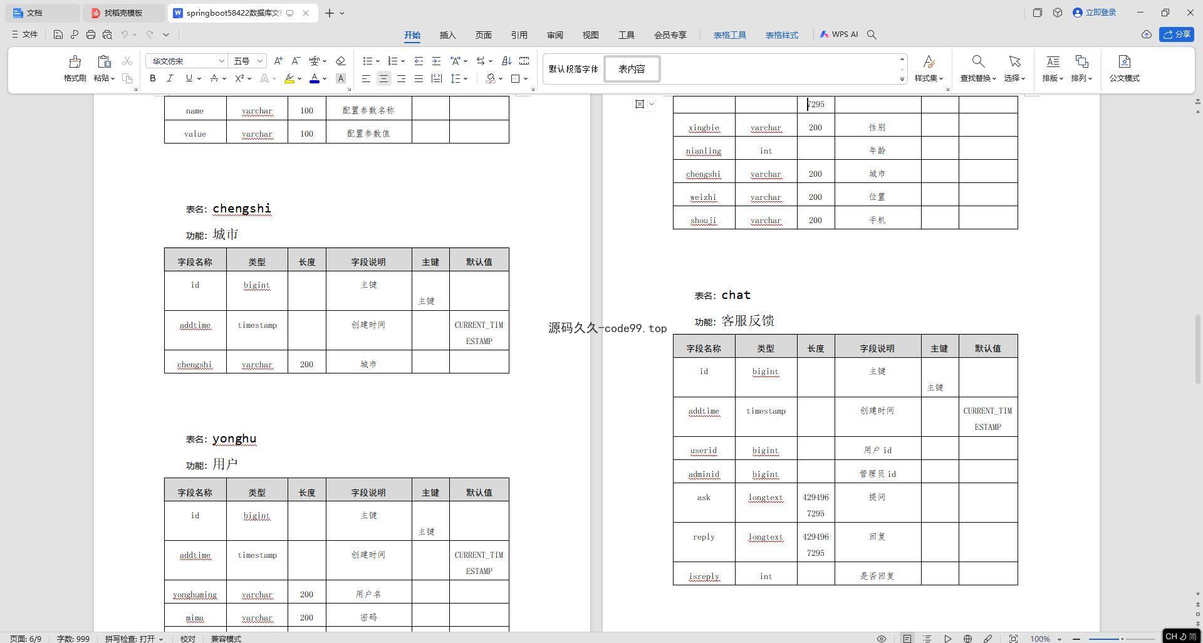Open the 表格工具 tab
Screen dimensions: 1203x643
729,35
